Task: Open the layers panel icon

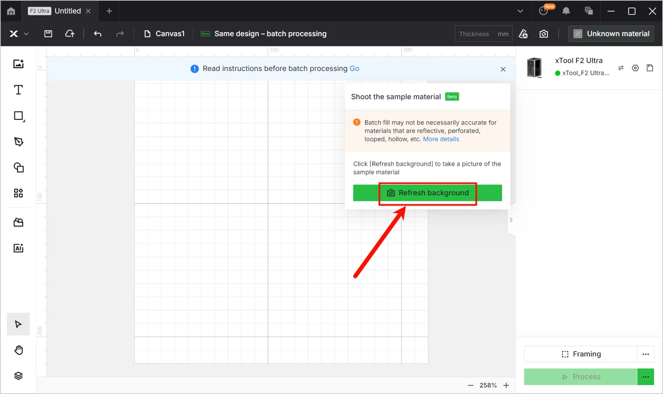Action: click(x=18, y=376)
